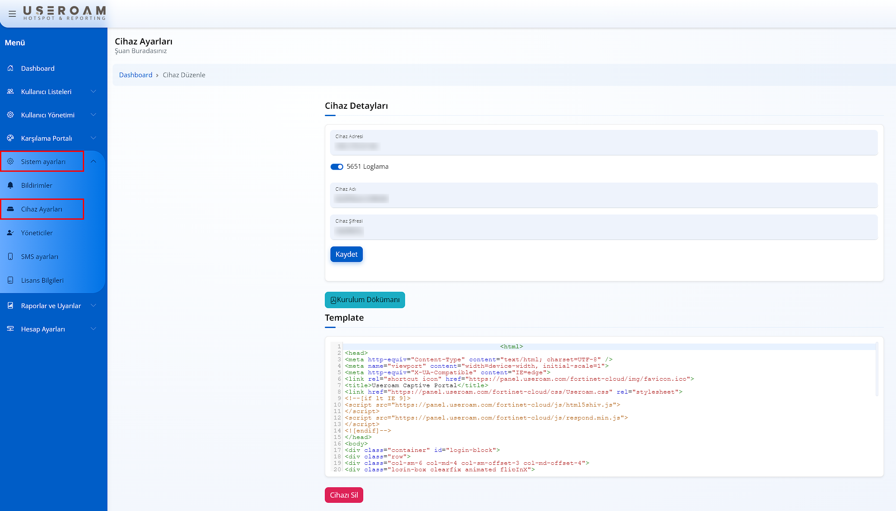This screenshot has height=511, width=896.
Task: Click the Karşılama Portalı palette icon
Action: tap(10, 138)
